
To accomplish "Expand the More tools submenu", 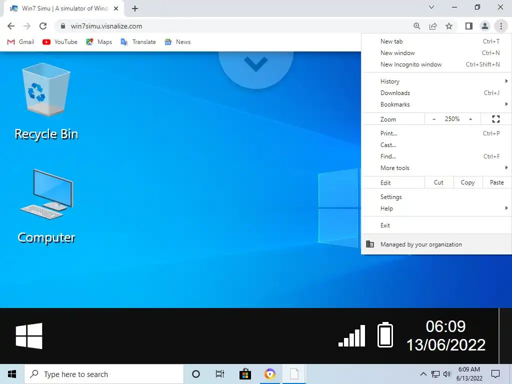I will (436, 168).
